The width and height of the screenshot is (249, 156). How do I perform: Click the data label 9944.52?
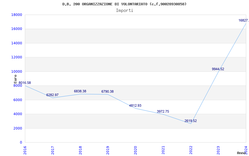(x=218, y=69)
